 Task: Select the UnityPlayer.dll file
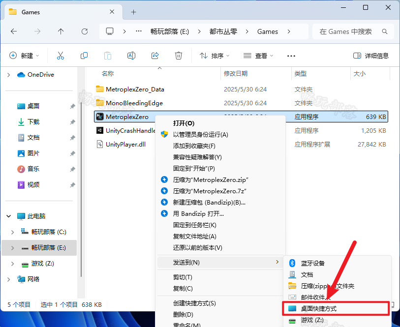pos(125,144)
